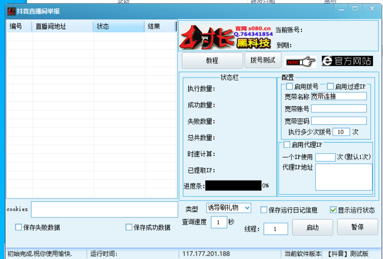Click the 【抖音】测试版 status text
This screenshot has width=383, height=259.
[347, 254]
